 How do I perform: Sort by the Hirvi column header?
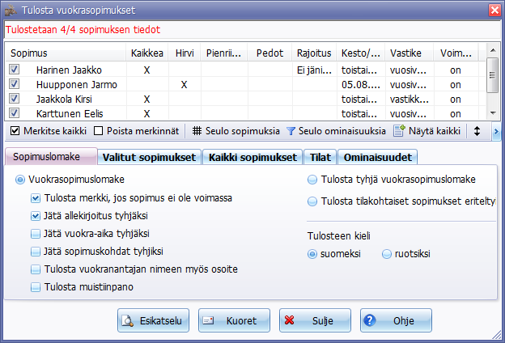(185, 53)
